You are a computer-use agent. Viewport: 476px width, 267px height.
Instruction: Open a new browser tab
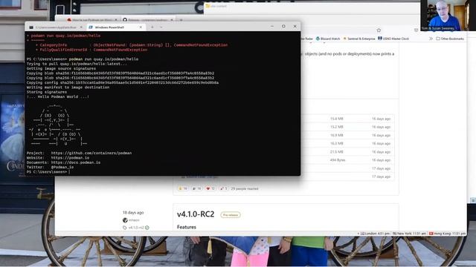pos(181,20)
